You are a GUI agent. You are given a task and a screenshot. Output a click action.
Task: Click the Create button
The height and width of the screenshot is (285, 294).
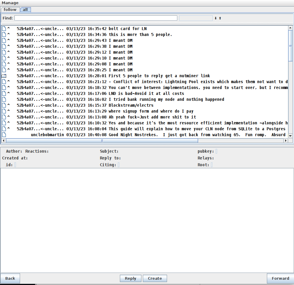point(155,278)
